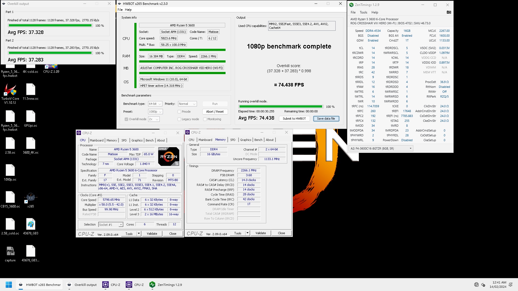
Task: Click the DRAM Frequency 2266.1 MHz field
Action: tap(248, 171)
